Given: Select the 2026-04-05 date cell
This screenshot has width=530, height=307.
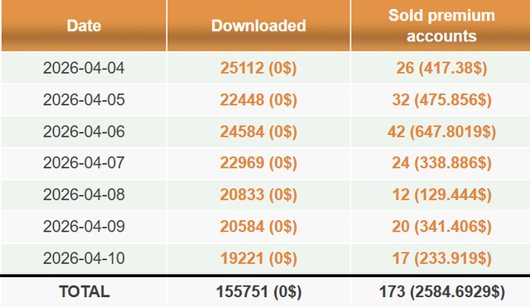Looking at the screenshot, I should point(84,99).
